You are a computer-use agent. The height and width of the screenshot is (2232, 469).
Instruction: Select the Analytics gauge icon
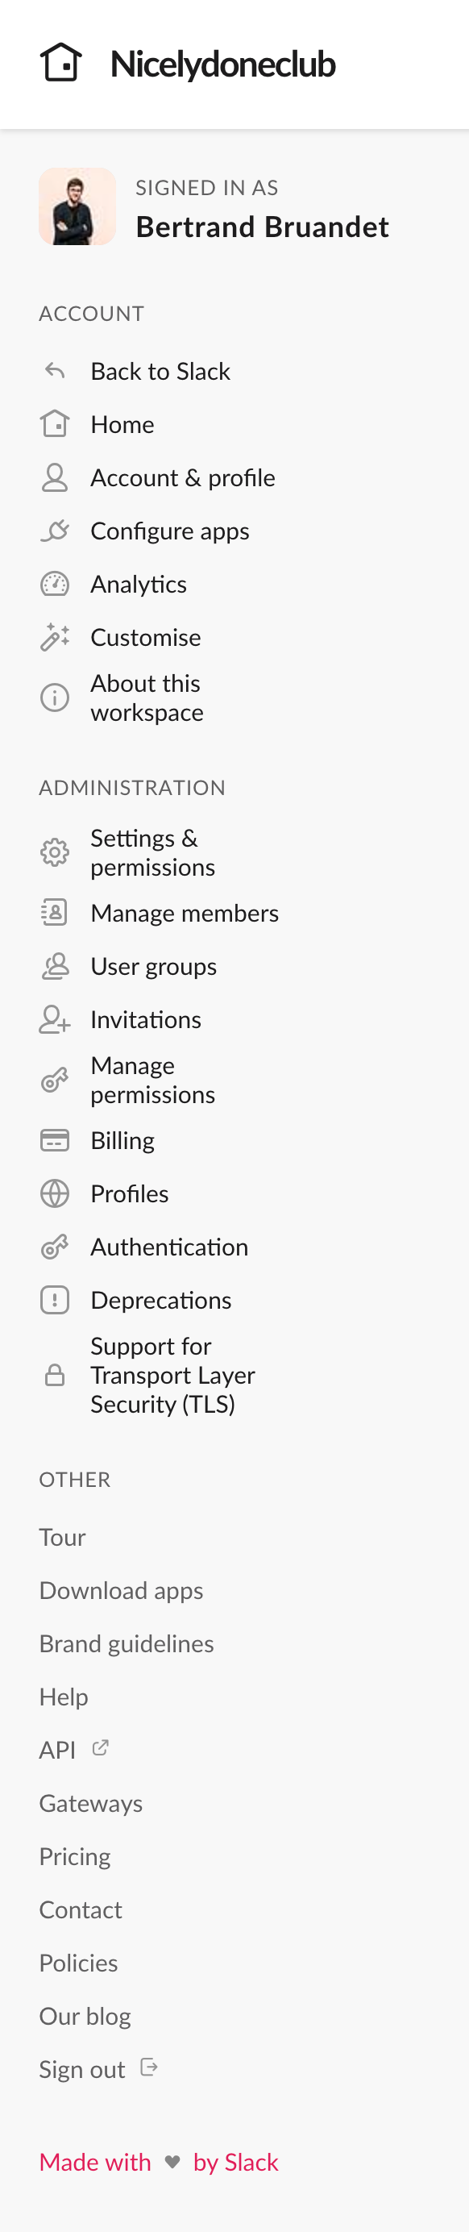click(x=55, y=583)
